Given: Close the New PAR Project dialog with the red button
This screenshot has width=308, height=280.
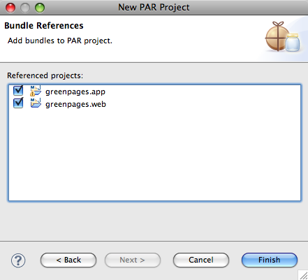Looking at the screenshot, I should click(10, 8).
